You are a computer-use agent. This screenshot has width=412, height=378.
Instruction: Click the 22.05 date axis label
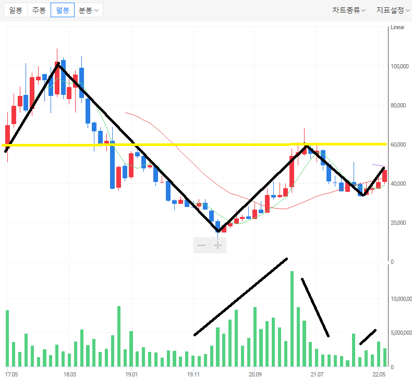(379, 374)
